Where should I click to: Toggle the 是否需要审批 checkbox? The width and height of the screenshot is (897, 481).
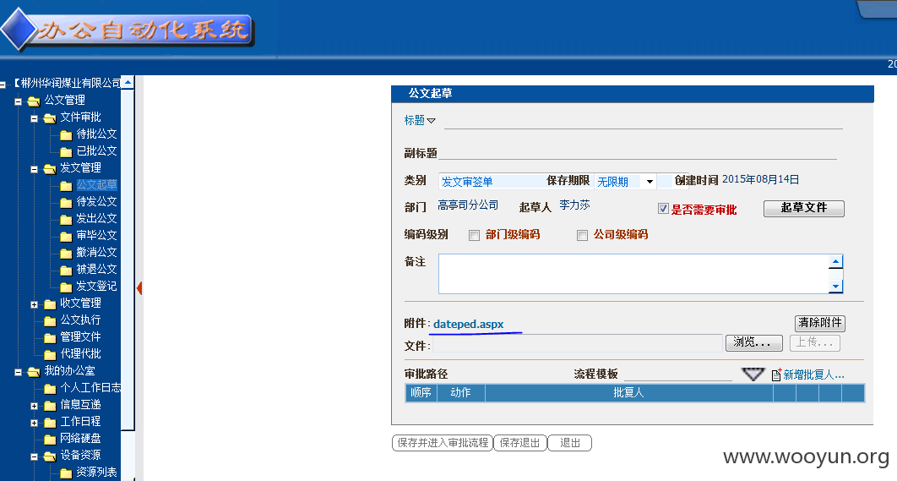pos(663,209)
